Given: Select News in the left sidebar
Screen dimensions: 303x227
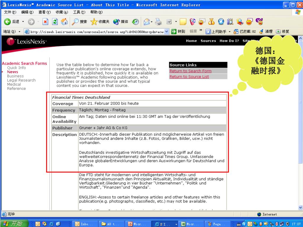Looking at the screenshot, I should pos(12,72).
